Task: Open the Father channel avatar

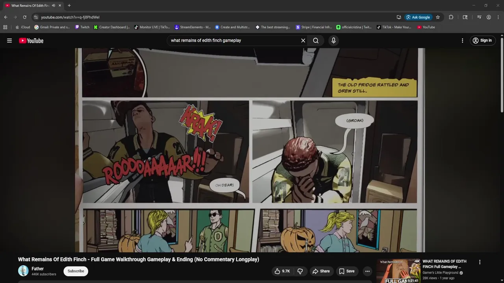Action: pyautogui.click(x=23, y=271)
